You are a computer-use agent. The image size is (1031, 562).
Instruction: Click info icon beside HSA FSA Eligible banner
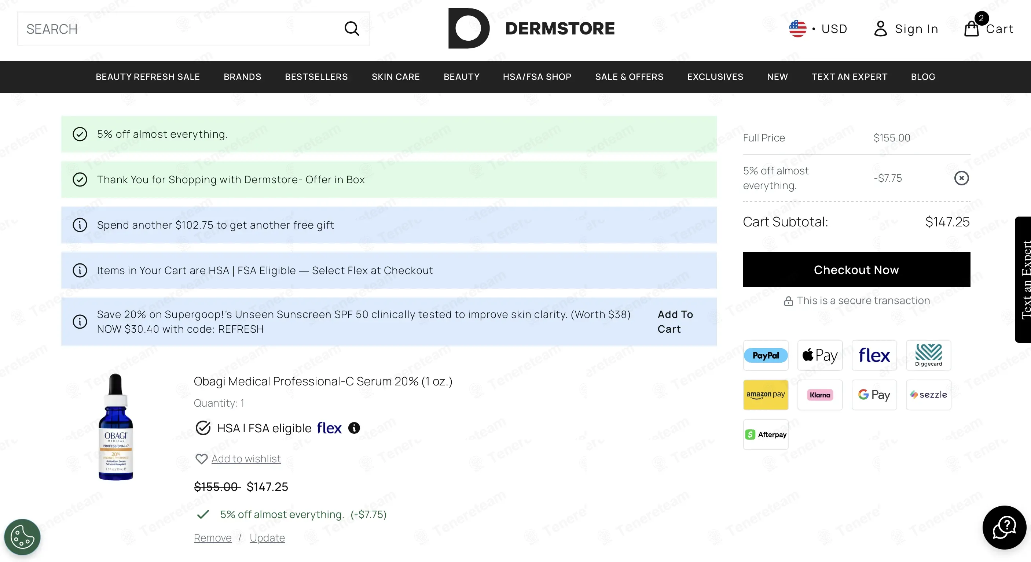click(80, 270)
